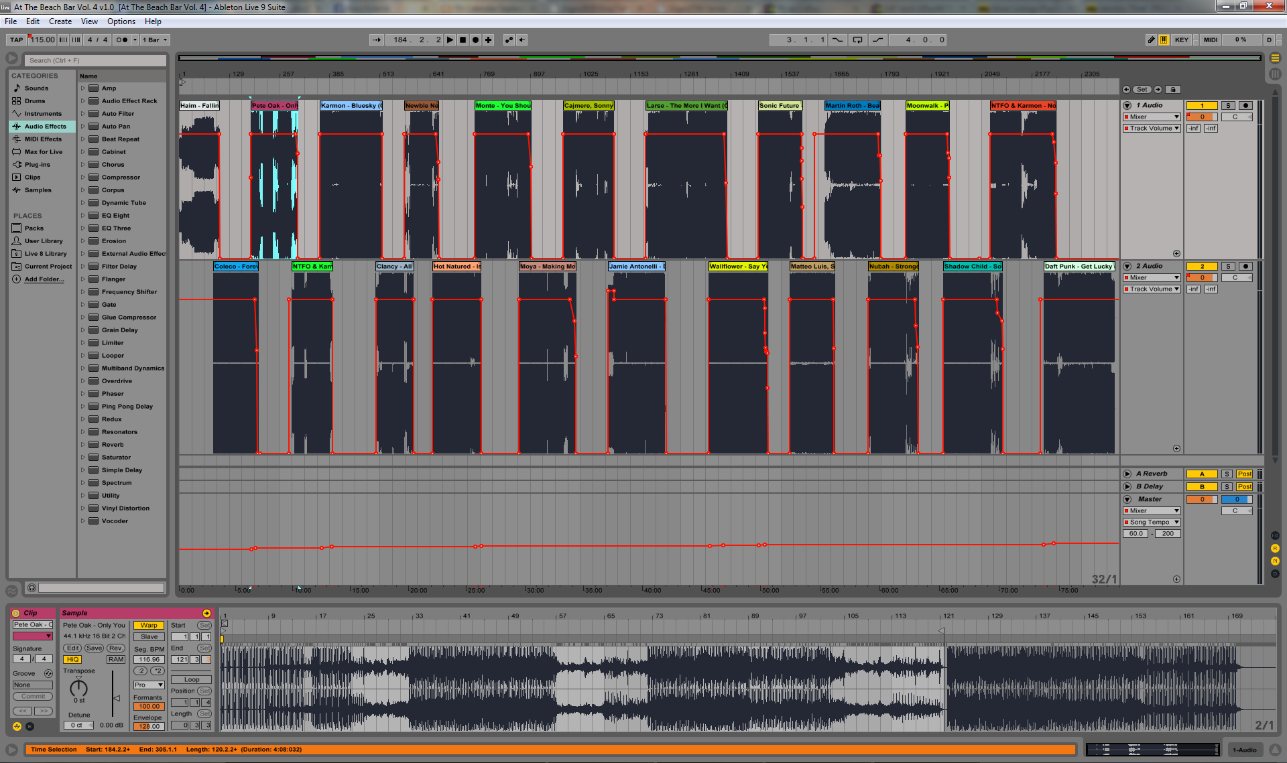The width and height of the screenshot is (1287, 763).
Task: Open the quantization 1 Bar dropdown
Action: [x=156, y=40]
